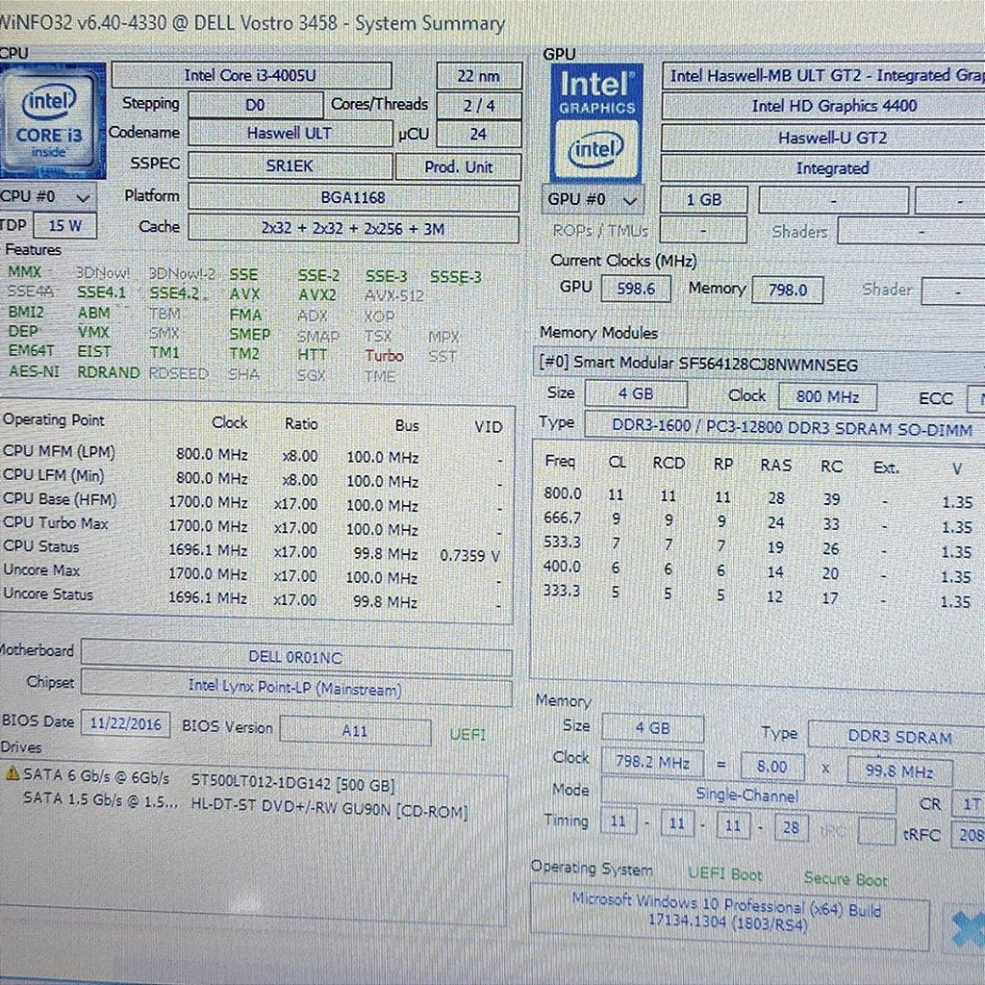This screenshot has height=985, width=985.
Task: Click the GPU memory clock 798.0 field
Action: coord(787,290)
